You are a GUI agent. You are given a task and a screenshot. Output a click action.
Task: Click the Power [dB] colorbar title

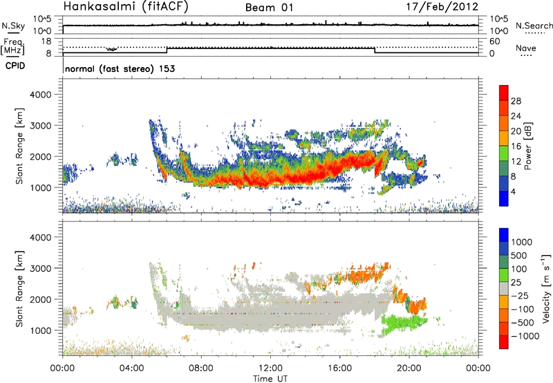click(x=528, y=146)
